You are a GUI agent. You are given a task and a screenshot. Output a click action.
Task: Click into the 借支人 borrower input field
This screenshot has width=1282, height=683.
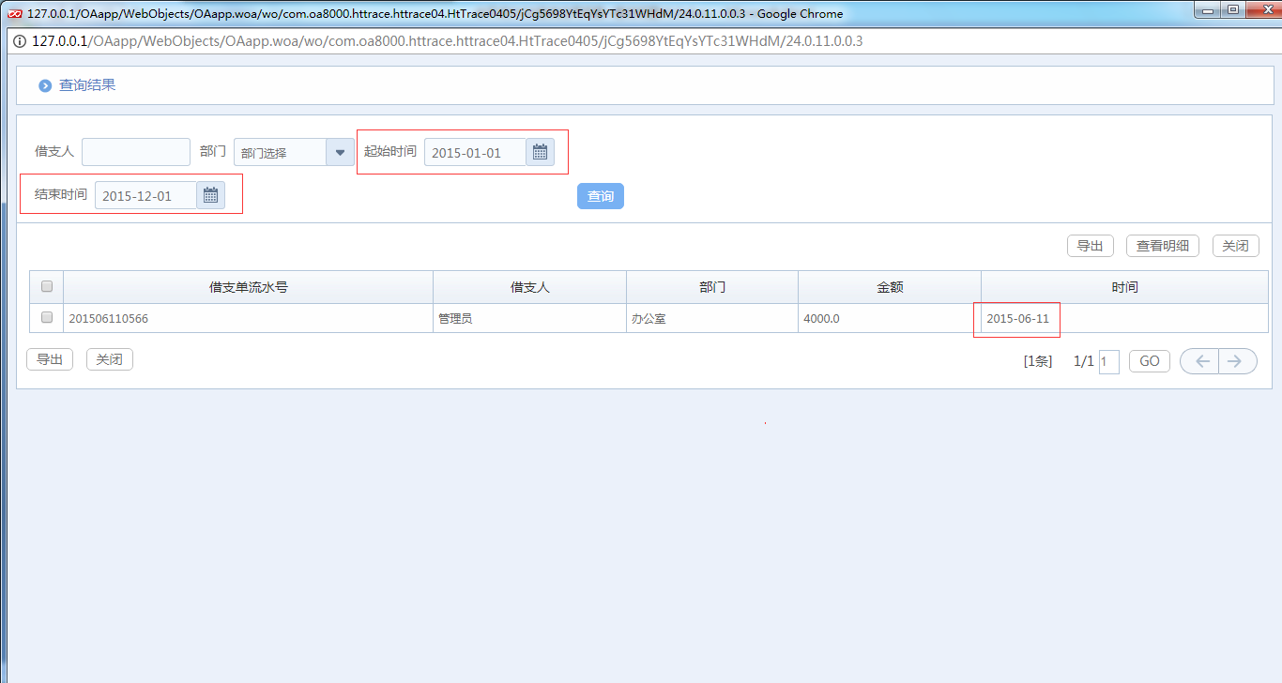(x=136, y=152)
